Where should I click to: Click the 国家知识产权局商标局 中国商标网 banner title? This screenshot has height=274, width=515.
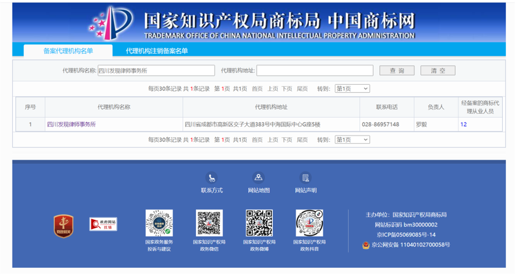pyautogui.click(x=279, y=21)
